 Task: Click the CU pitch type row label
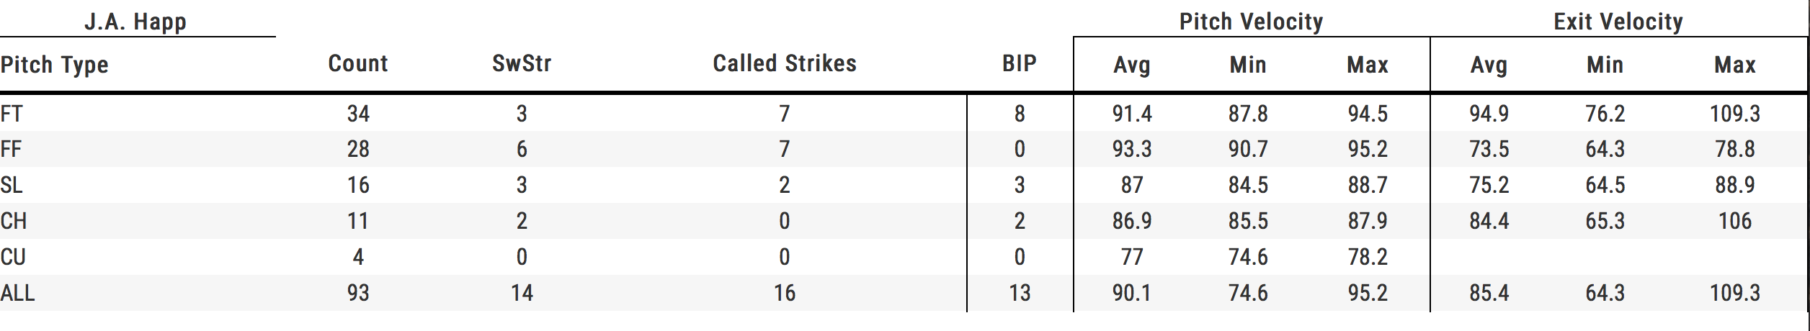click(13, 257)
